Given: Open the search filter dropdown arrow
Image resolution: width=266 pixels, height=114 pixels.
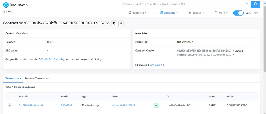Looking at the screenshot, I should coord(247,4).
